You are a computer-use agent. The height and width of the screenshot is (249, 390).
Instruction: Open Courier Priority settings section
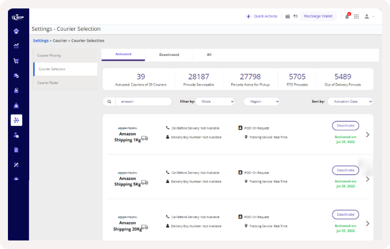(x=65, y=56)
